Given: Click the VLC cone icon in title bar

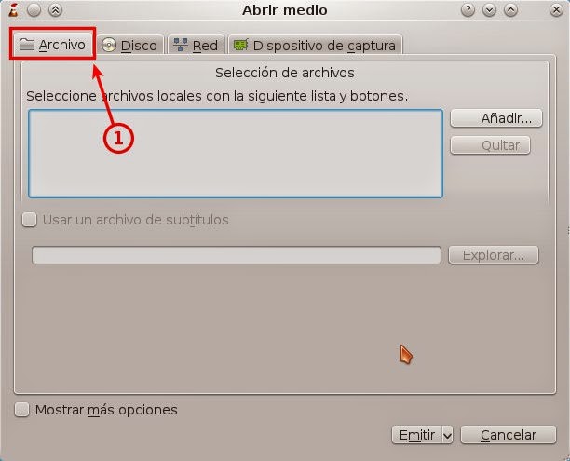Looking at the screenshot, I should click(13, 10).
